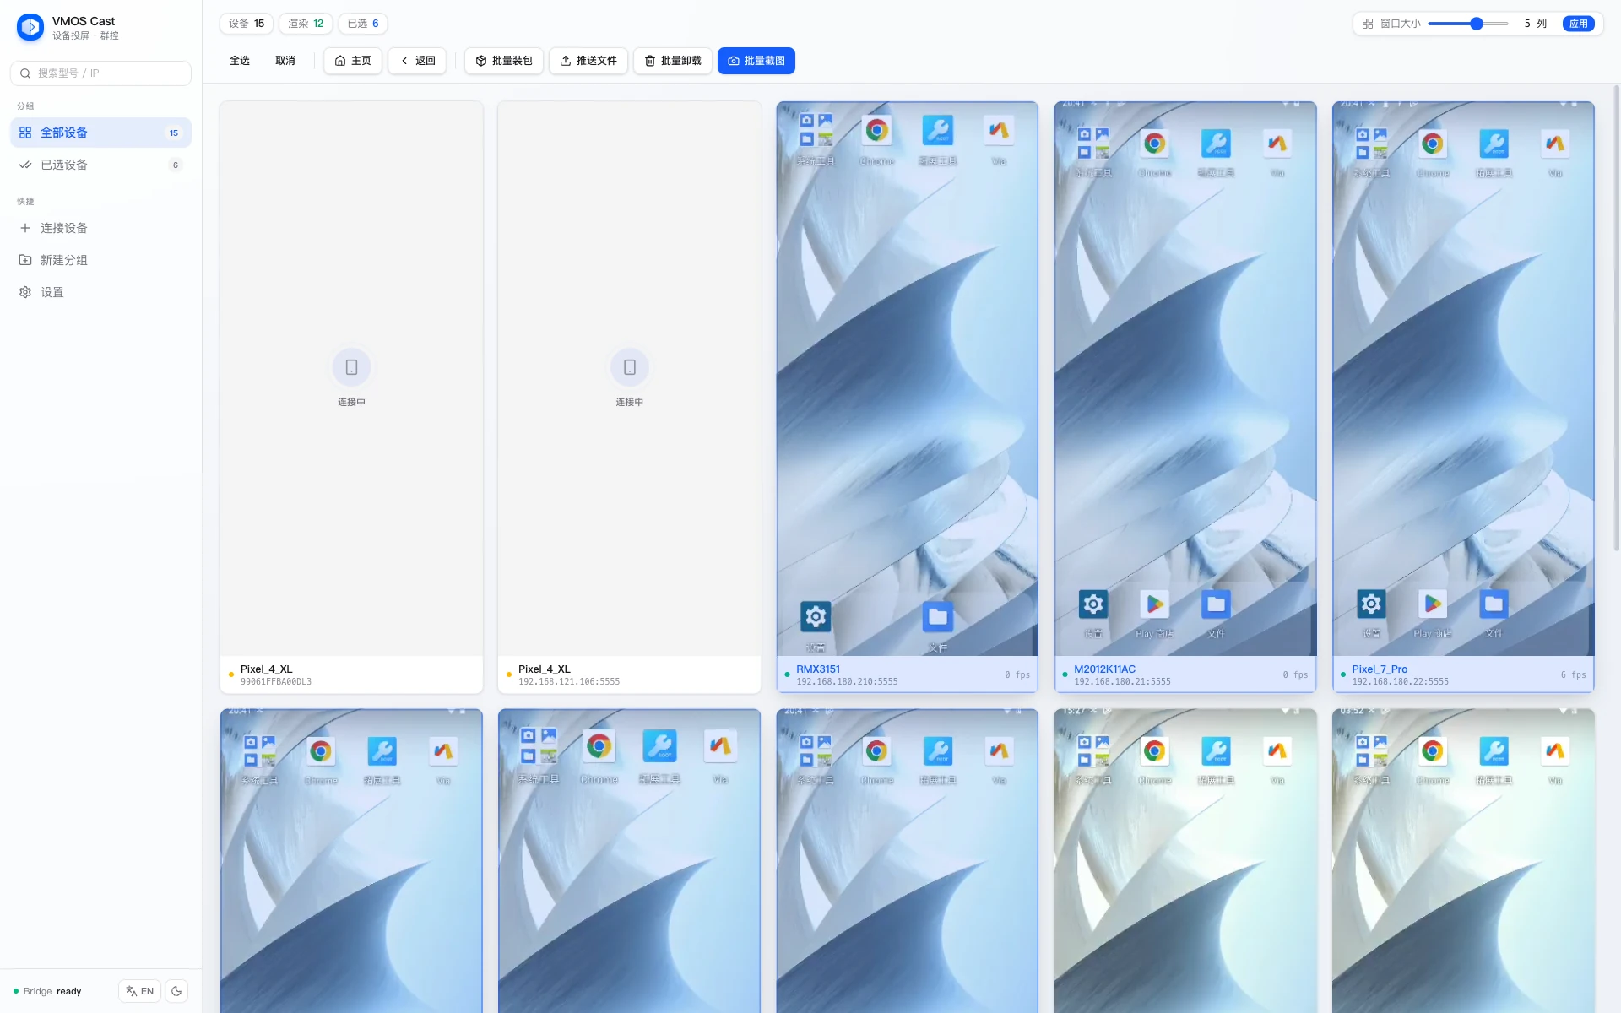Click the M2012K11AC device name label
The image size is (1621, 1013).
coord(1104,669)
